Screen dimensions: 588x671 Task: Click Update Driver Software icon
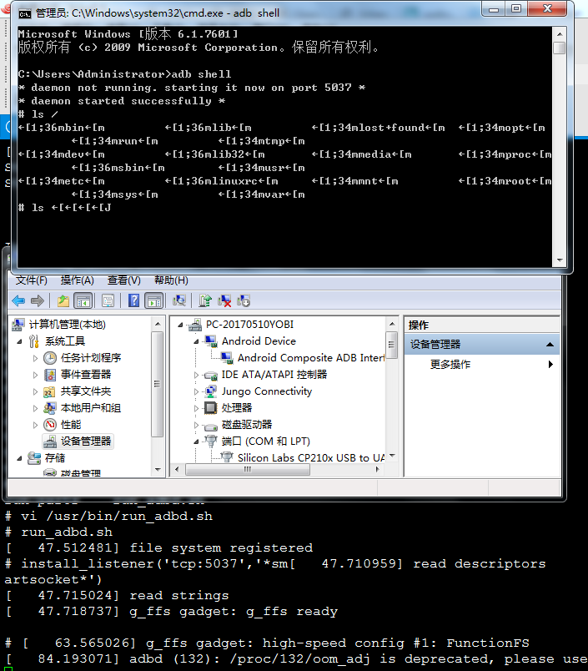coord(205,300)
